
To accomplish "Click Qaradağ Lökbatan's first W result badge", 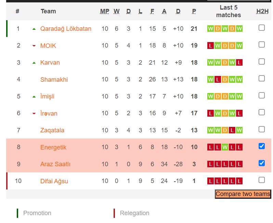I will click(x=210, y=29).
